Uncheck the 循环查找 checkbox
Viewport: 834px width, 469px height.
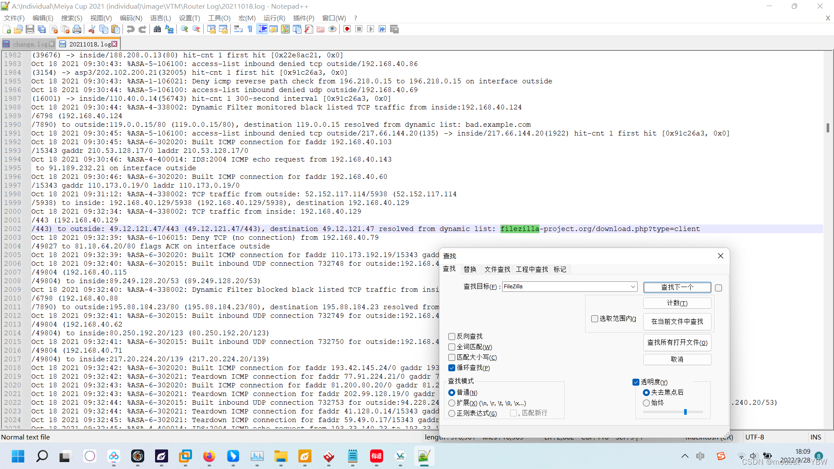point(452,368)
